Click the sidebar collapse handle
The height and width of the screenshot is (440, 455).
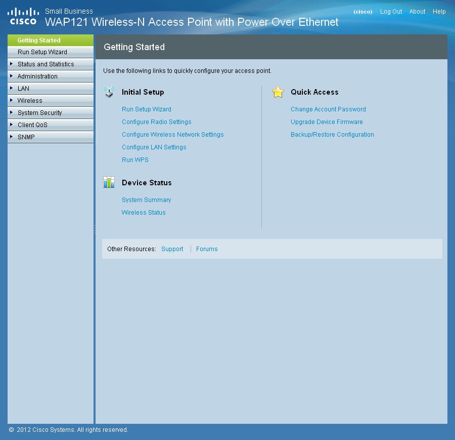point(95,229)
